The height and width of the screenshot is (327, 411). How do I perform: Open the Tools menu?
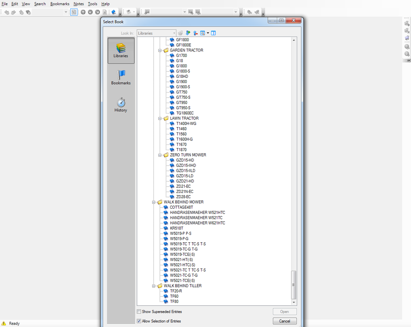(92, 4)
